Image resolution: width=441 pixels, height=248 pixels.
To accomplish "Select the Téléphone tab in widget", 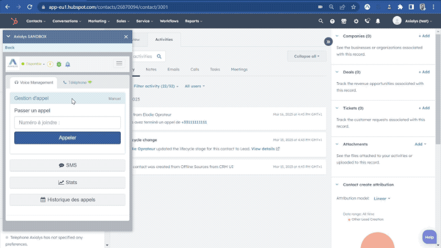I will point(77,83).
